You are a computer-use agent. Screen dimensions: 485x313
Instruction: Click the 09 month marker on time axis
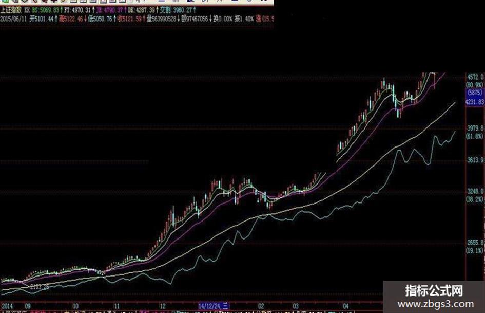tap(28, 306)
